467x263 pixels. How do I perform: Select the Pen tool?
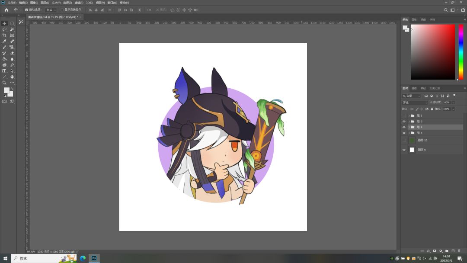12,65
